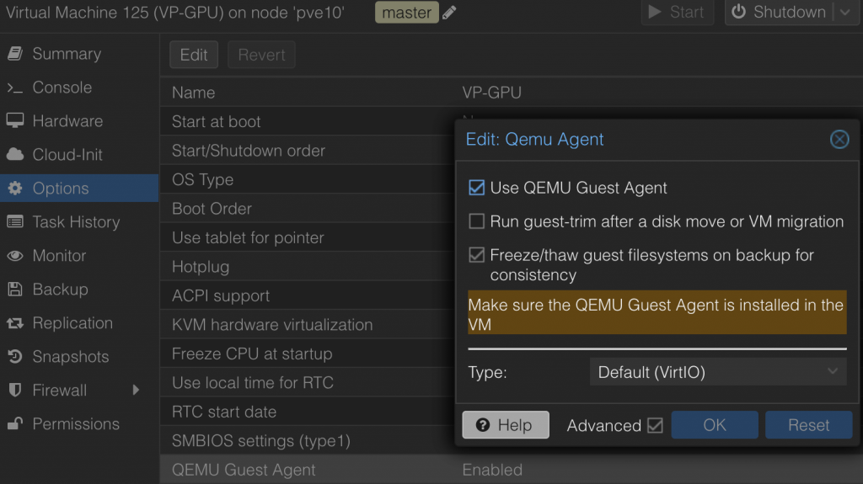Select the Hotplug row
Viewport: 863px width, 484px height.
(x=308, y=267)
